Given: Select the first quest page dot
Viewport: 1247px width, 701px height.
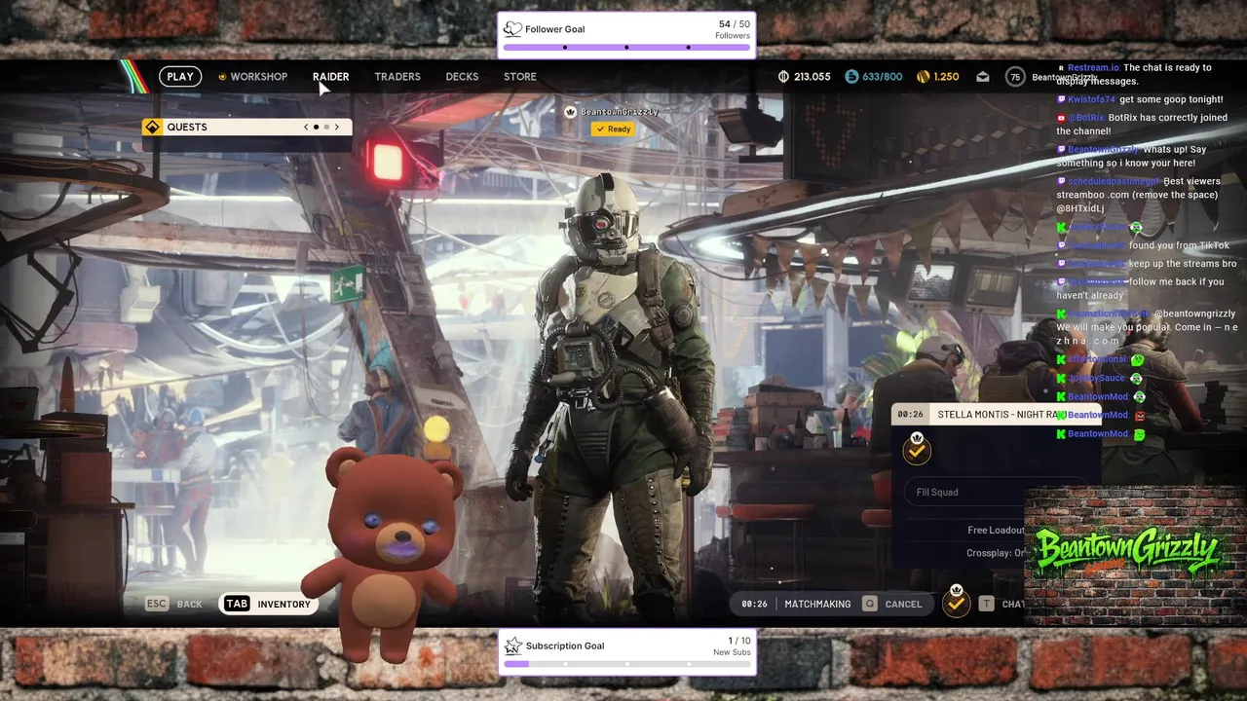Looking at the screenshot, I should click(316, 127).
